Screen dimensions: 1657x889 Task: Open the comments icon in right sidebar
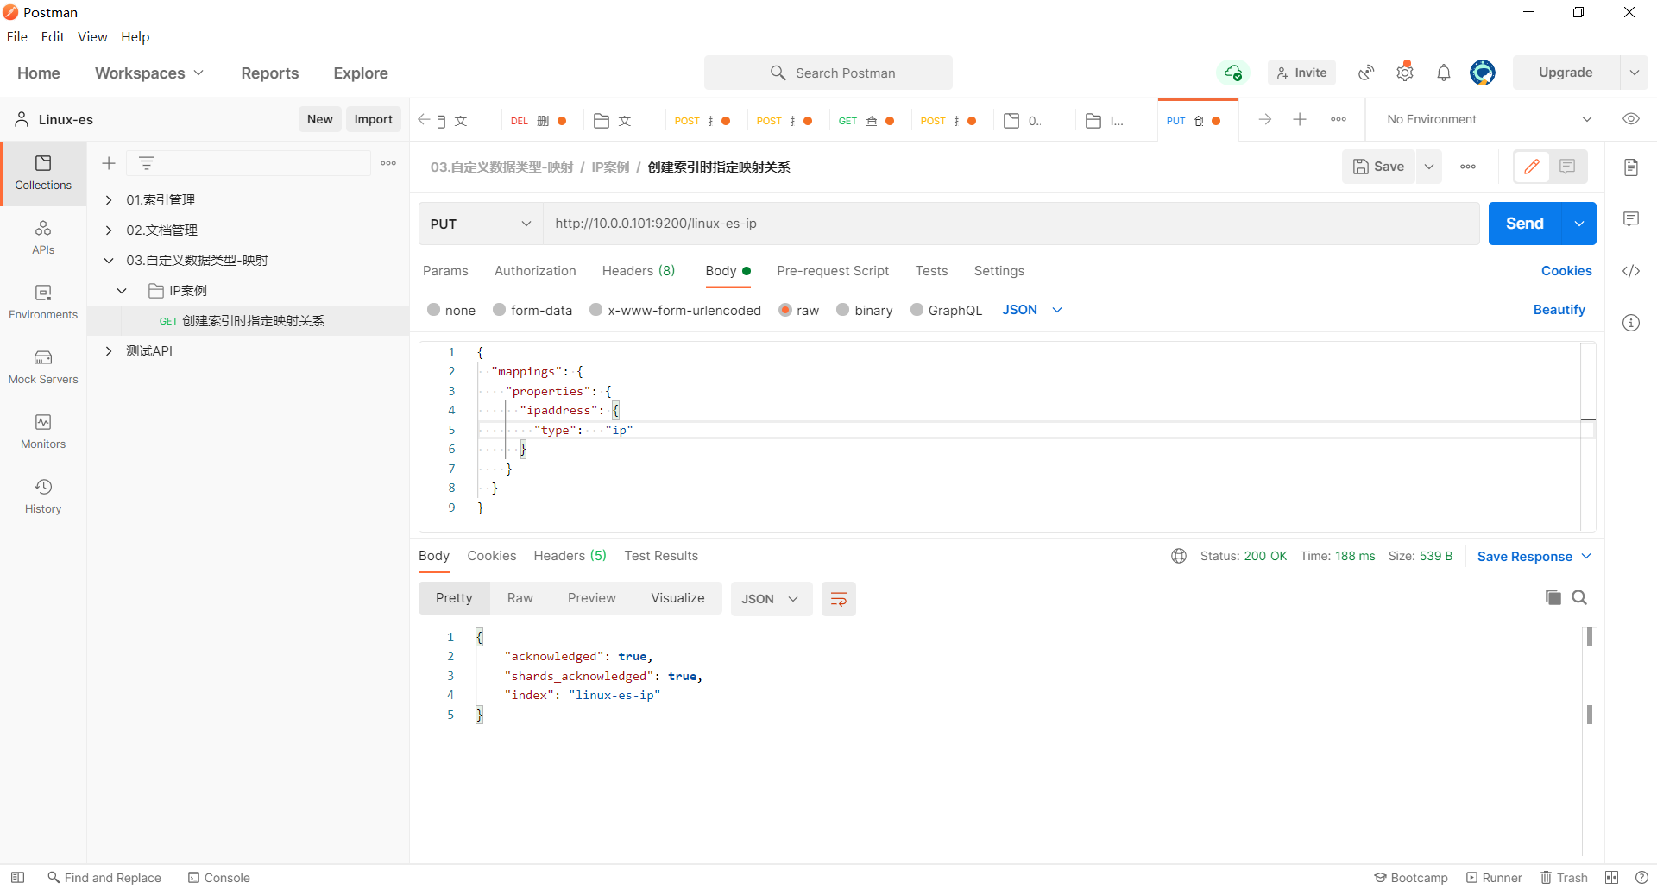[x=1631, y=219]
